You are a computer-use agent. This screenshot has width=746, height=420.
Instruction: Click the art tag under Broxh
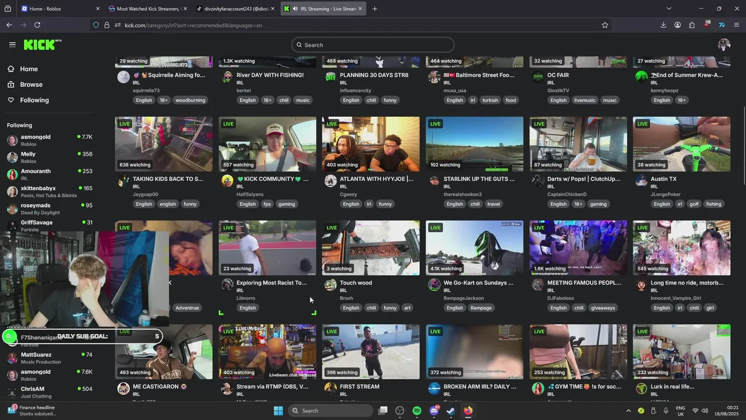pos(407,308)
